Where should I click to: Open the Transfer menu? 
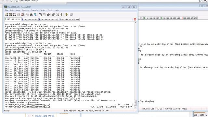click(x=35, y=10)
